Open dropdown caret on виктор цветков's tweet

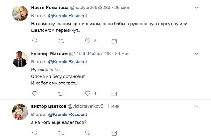[197, 106]
